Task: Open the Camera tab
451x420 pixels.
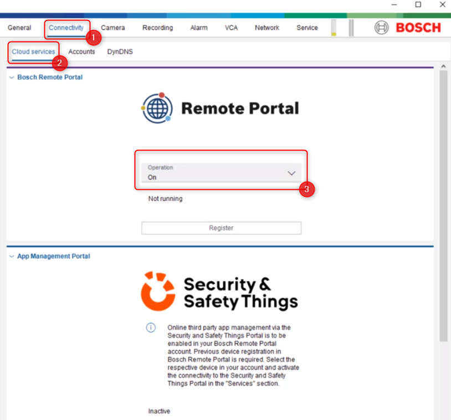Action: point(113,28)
